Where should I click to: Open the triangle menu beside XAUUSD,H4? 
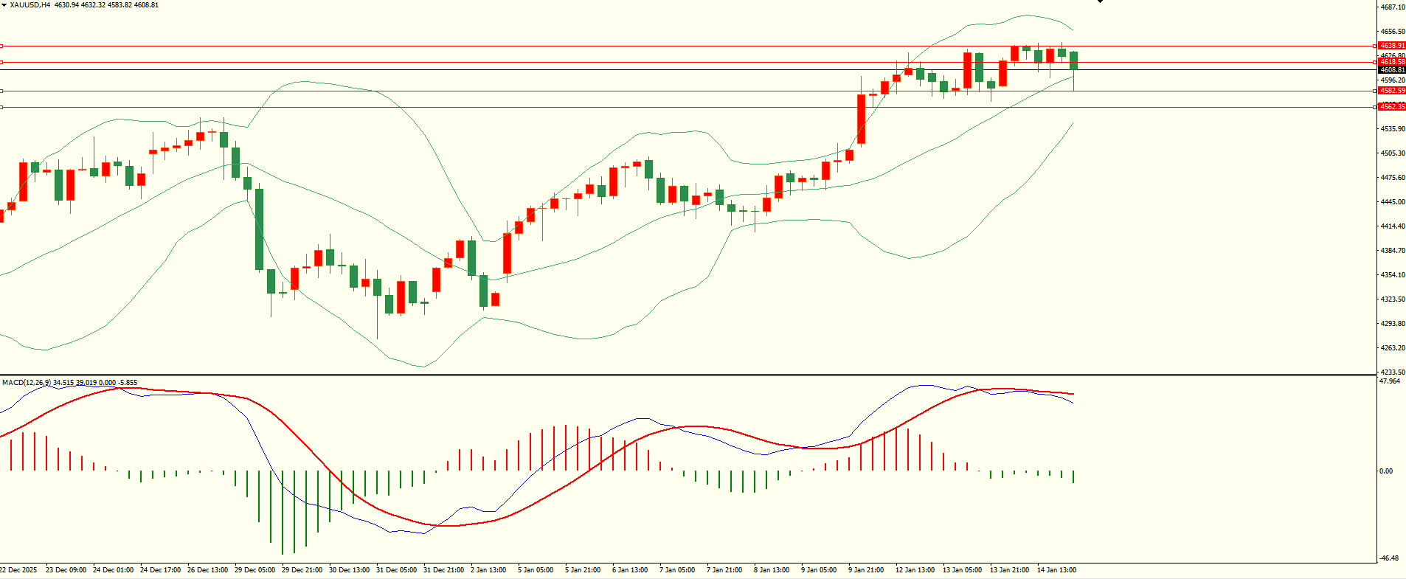click(4, 5)
